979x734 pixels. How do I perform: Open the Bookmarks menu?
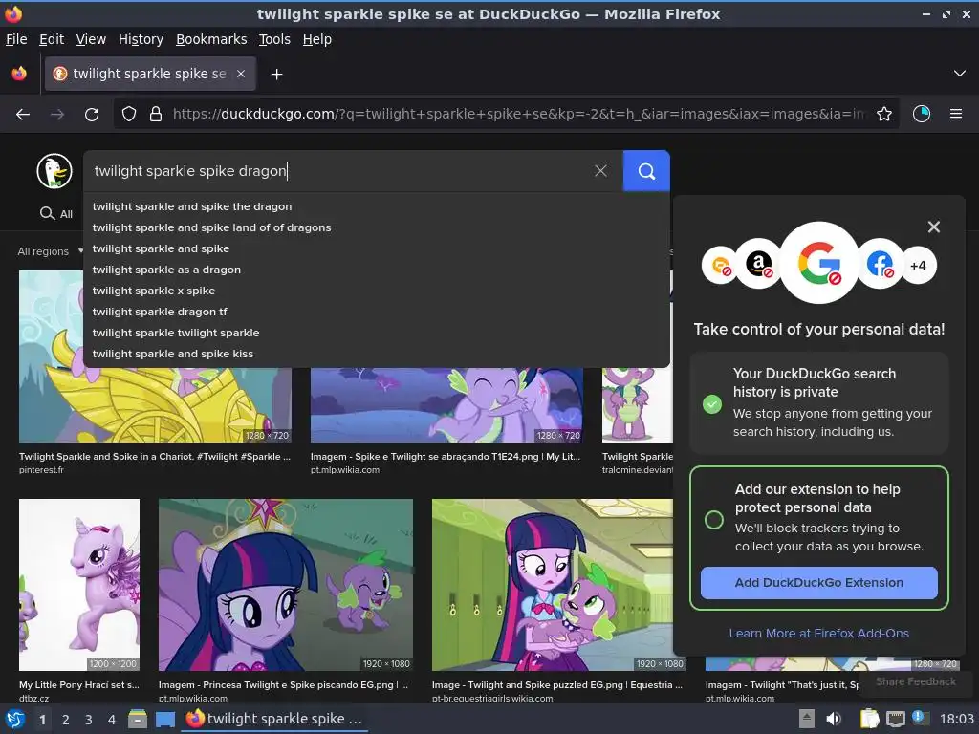coord(211,39)
